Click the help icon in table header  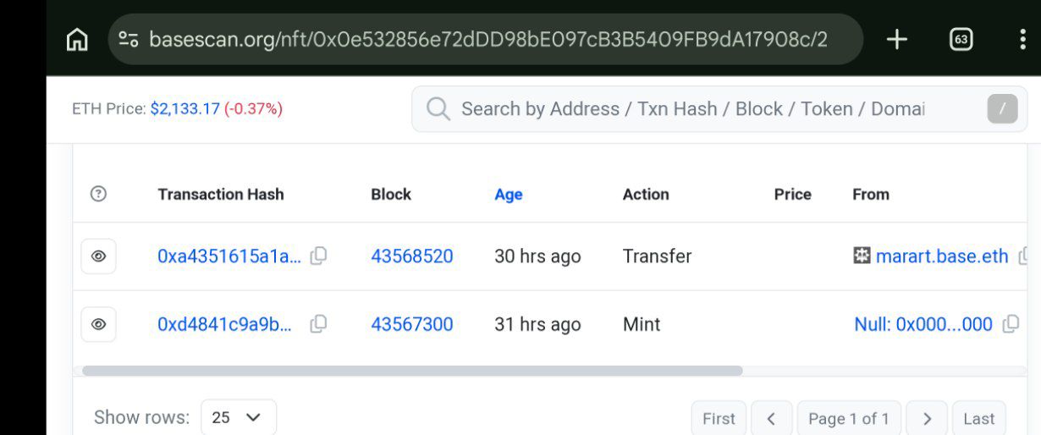click(98, 194)
